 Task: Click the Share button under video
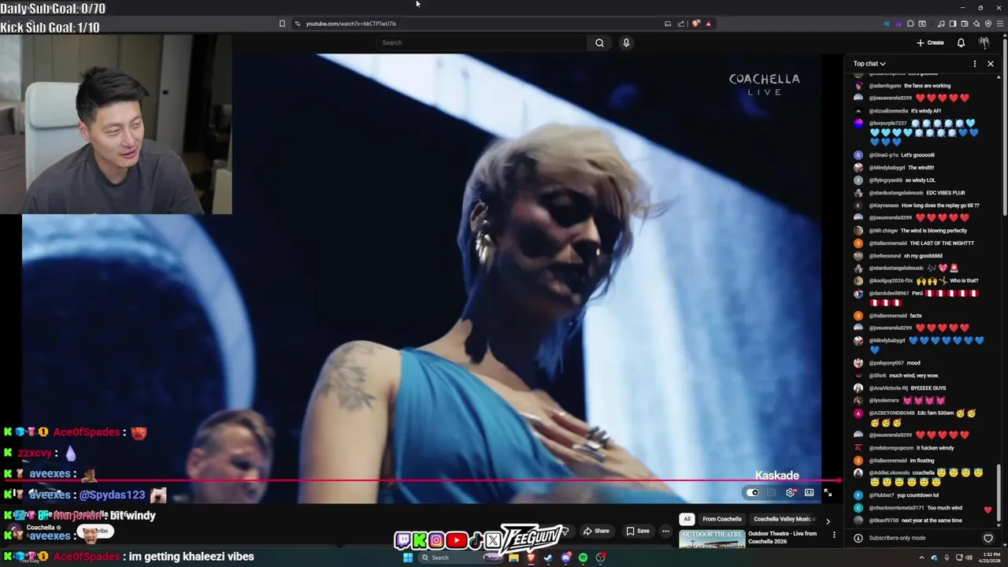click(x=596, y=531)
